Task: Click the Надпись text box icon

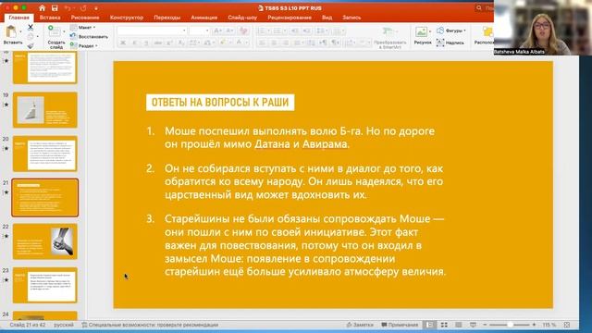Action: point(440,43)
